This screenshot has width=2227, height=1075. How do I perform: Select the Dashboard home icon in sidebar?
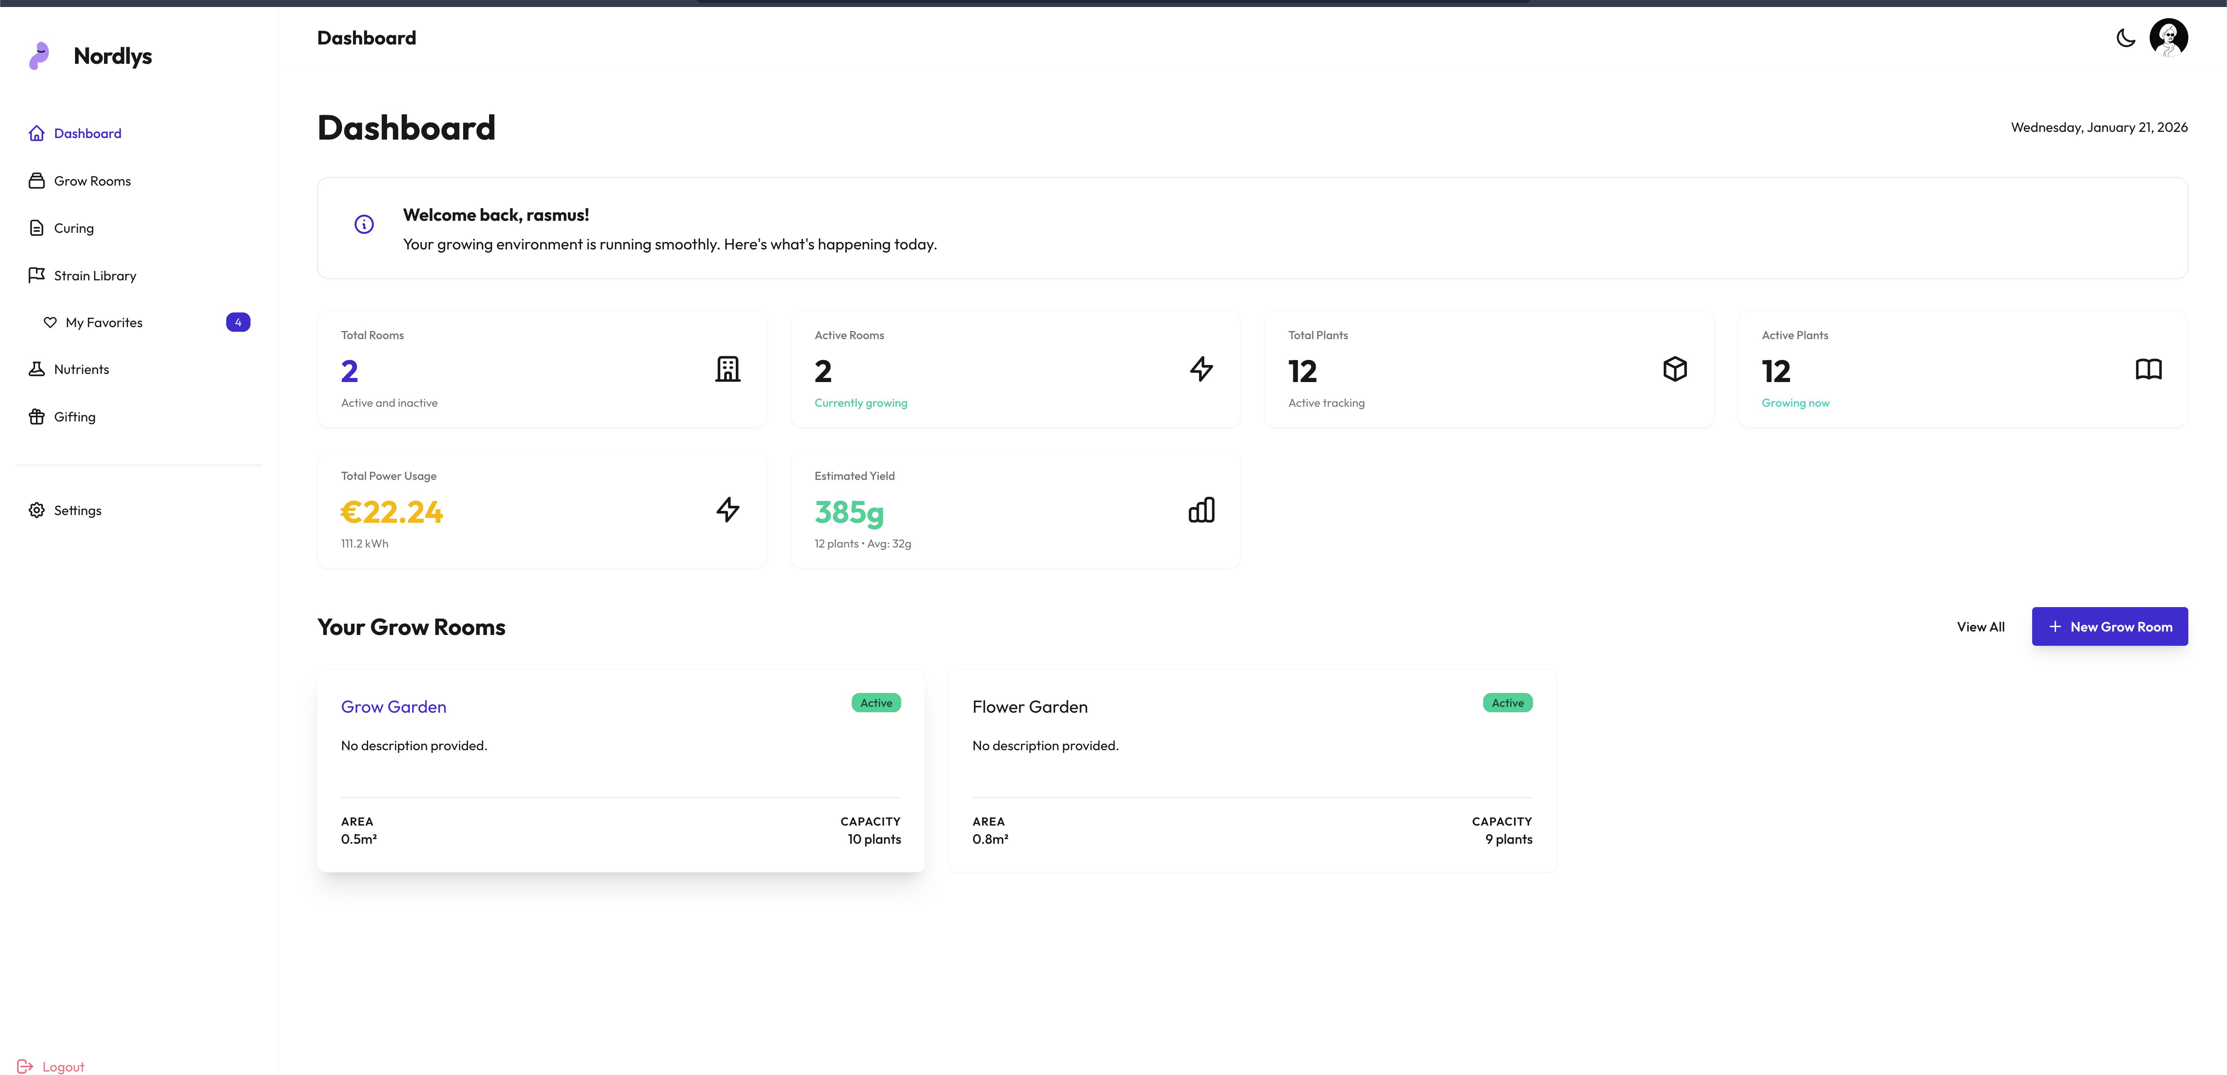(x=36, y=132)
